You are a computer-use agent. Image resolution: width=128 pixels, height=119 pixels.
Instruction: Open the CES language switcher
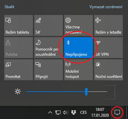[83, 112]
